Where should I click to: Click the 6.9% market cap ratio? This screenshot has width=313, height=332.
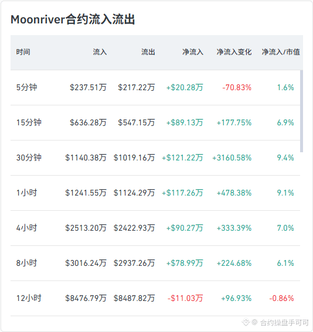pyautogui.click(x=285, y=122)
